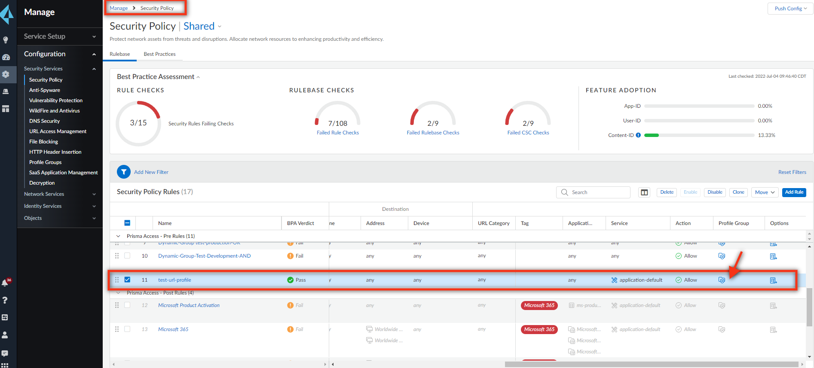Uncheck the test-url-profile rule checkbox
The image size is (814, 368).
[127, 280]
